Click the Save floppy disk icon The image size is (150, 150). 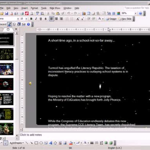7,13
